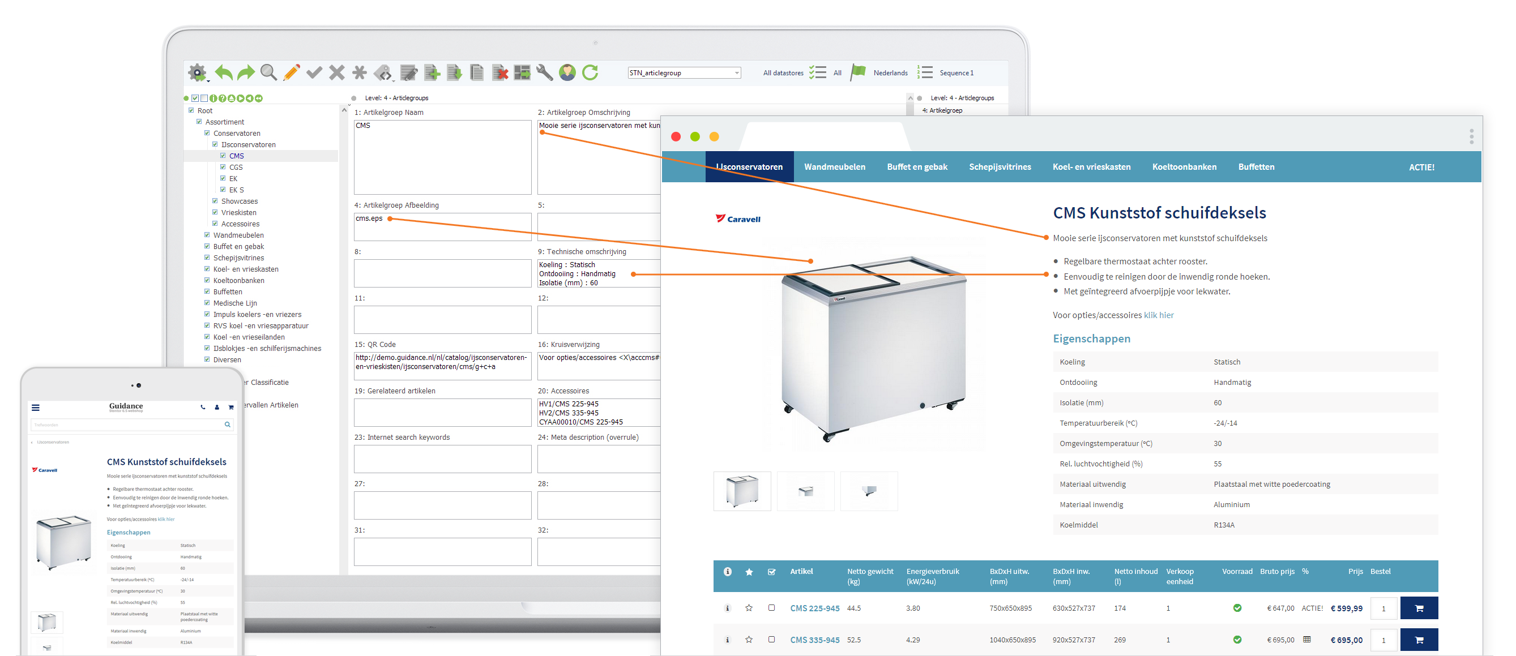
Task: Open the STN_articlegroup dropdown
Action: 685,73
